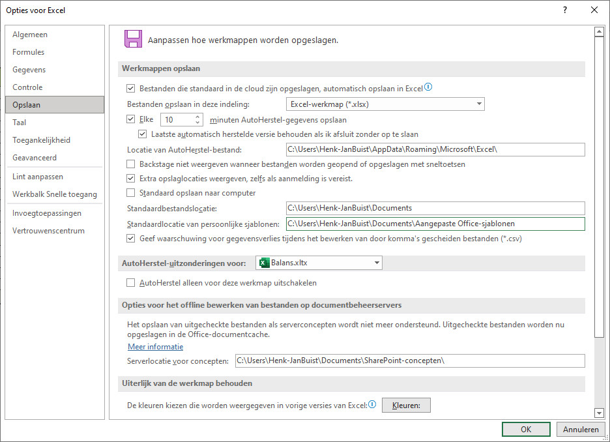
Task: Click the info icon next to cloud autosave option
Action: 429,86
